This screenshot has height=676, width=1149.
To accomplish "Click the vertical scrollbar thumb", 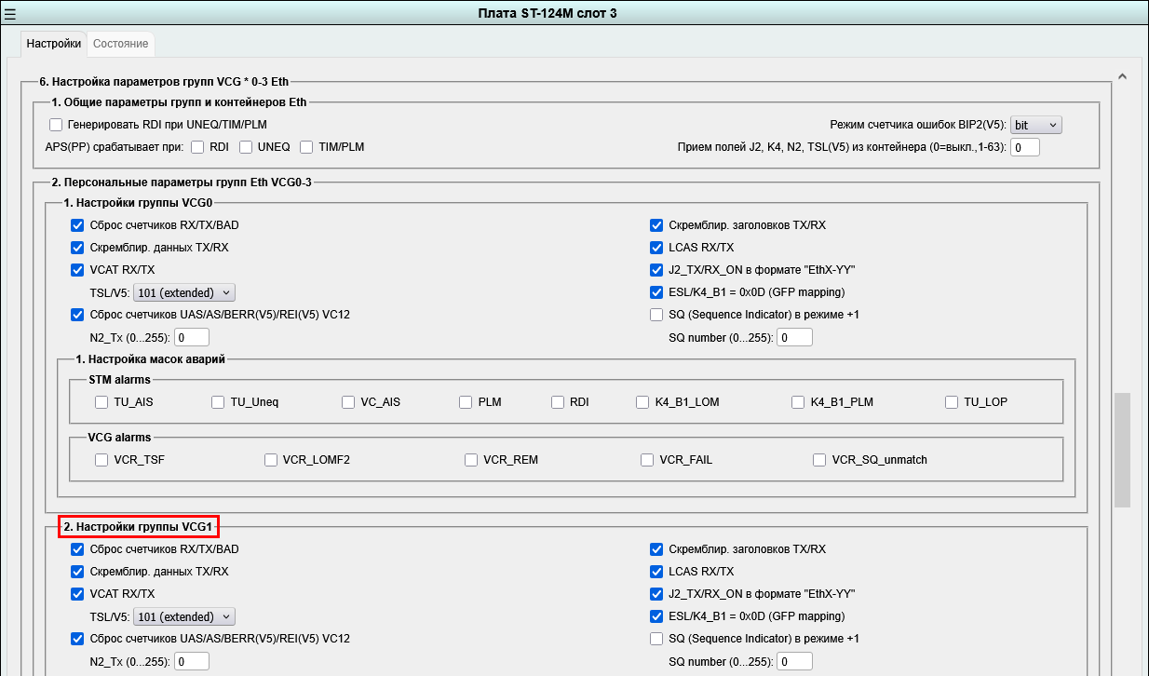I will point(1122,451).
